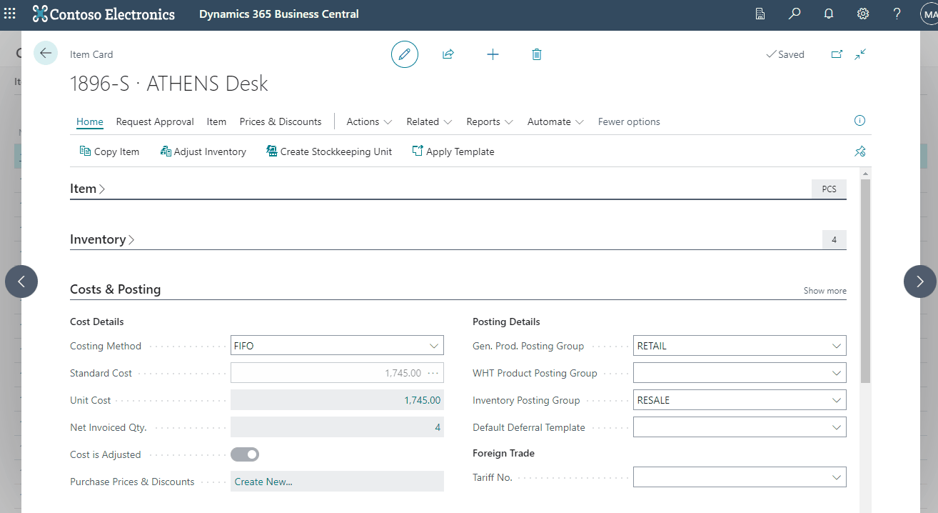Expand the Inventory Posting Group dropdown
938x513 pixels.
(740, 400)
